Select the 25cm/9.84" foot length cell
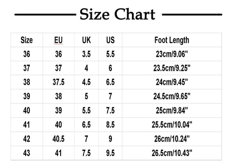The height and width of the screenshot is (168, 233). click(172, 110)
